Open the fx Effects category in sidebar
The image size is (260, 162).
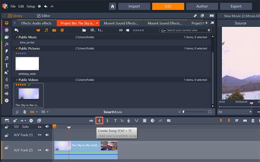point(6,44)
